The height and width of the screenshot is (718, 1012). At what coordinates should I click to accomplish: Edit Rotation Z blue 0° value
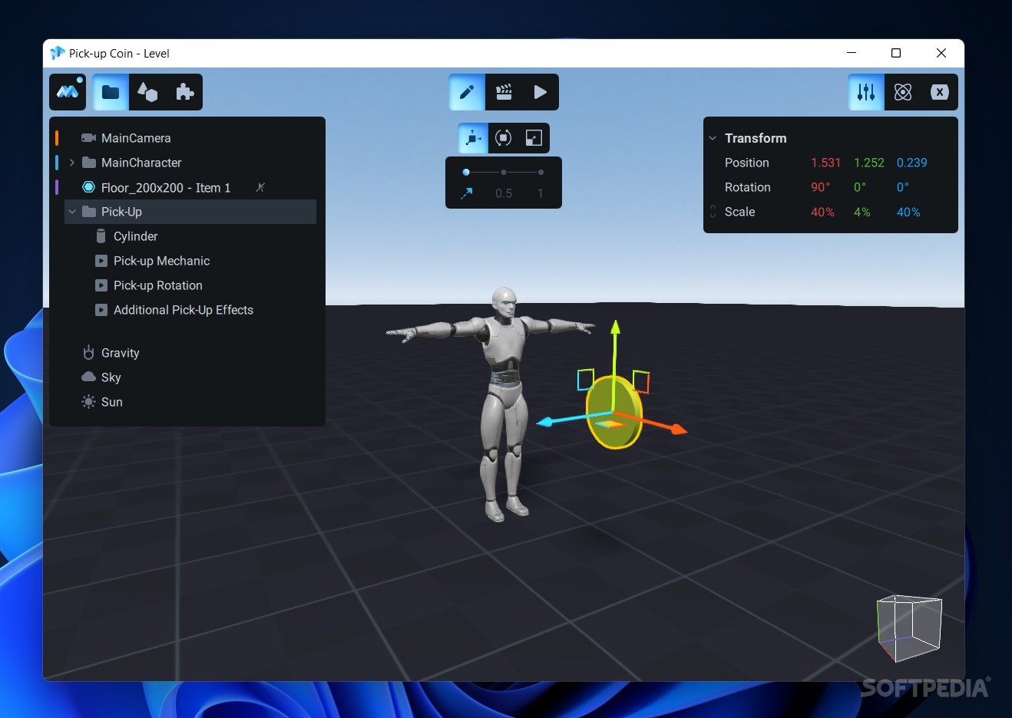pyautogui.click(x=903, y=187)
